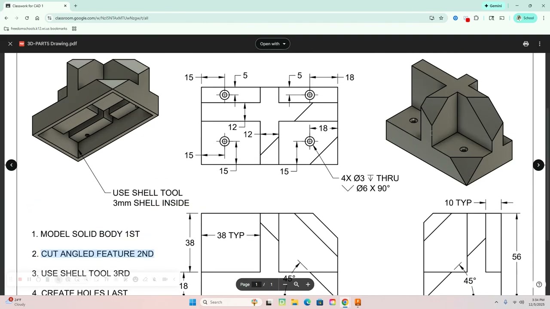This screenshot has height=309, width=550.
Task: Click the '38 TYP' dimension label
Action: 231,235
